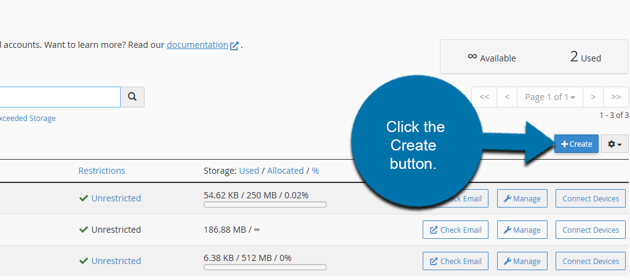Sort storage by Used
Viewport: 630px width, 280px height.
point(249,171)
